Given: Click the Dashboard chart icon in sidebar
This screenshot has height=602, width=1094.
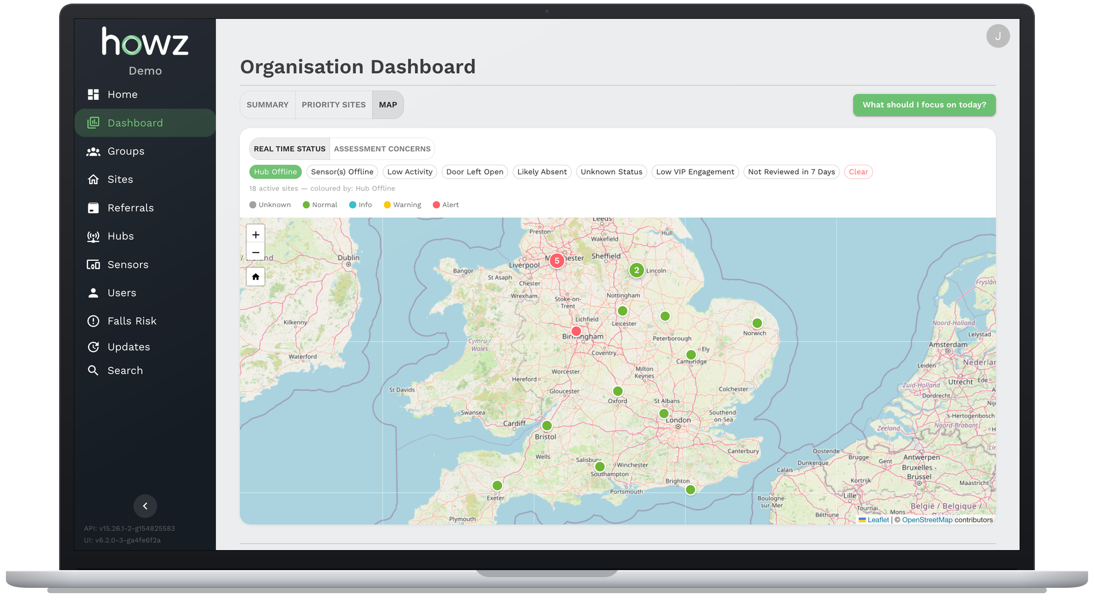Looking at the screenshot, I should 93,123.
